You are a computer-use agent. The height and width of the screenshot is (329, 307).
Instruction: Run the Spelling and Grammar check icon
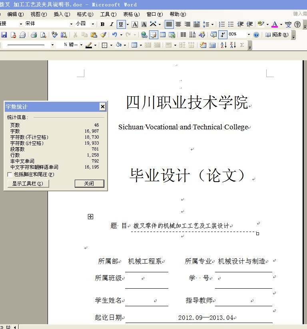click(54, 35)
